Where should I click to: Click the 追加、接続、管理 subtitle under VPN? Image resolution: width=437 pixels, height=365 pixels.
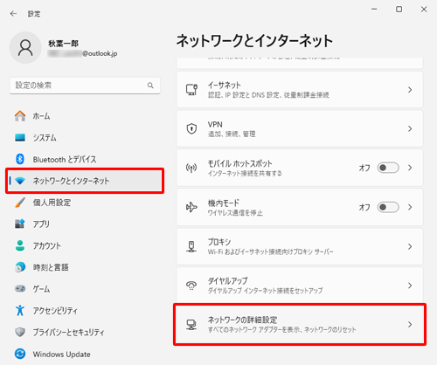(232, 134)
